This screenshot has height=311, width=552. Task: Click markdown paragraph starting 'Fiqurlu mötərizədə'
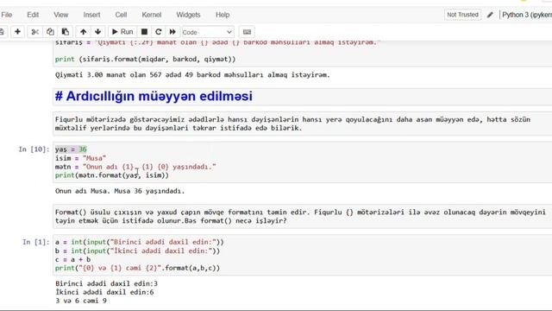(292, 124)
